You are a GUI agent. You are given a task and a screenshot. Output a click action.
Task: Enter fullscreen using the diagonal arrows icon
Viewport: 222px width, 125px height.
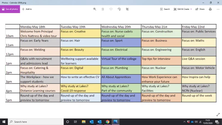point(218,115)
